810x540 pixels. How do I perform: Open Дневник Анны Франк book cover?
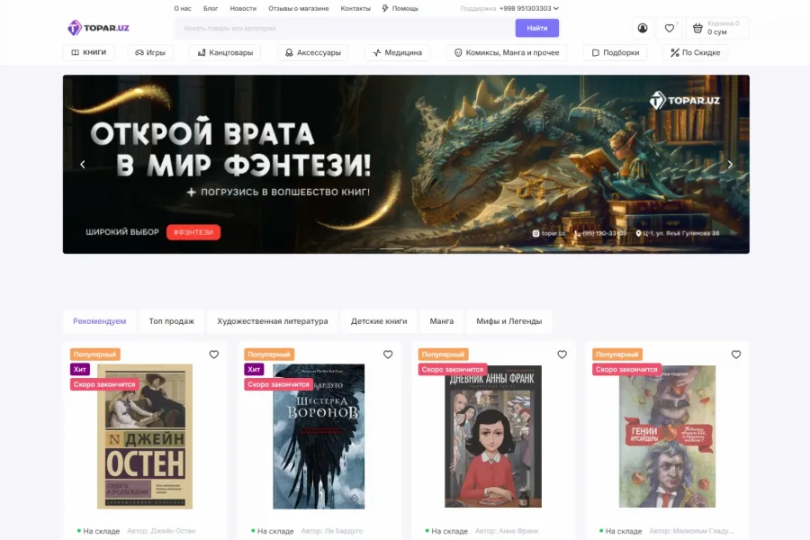(493, 436)
